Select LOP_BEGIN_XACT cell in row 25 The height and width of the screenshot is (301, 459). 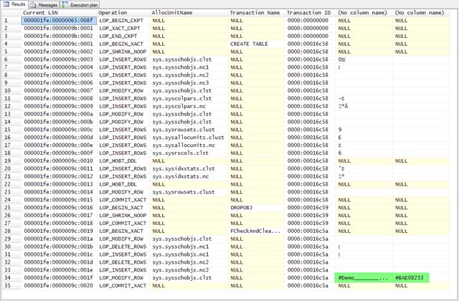[123, 208]
